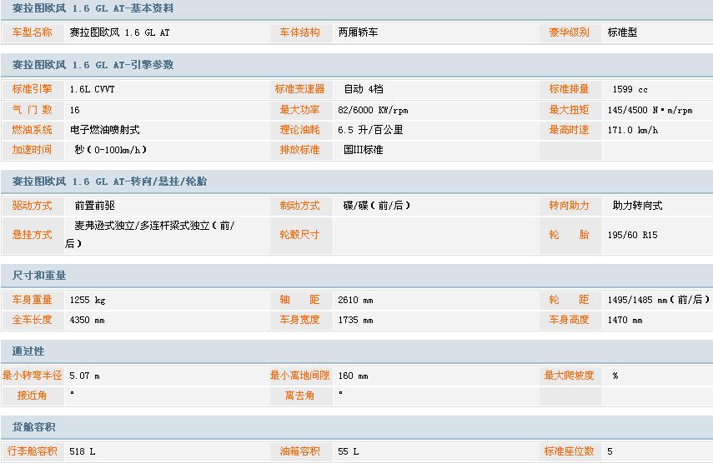The height and width of the screenshot is (463, 713).
Task: Select the 制动方式 label
Action: (299, 206)
